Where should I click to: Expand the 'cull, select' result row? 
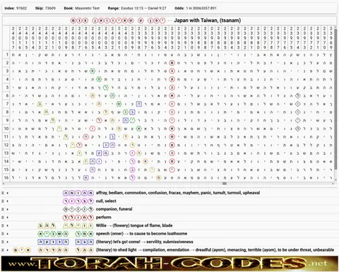[8, 201]
